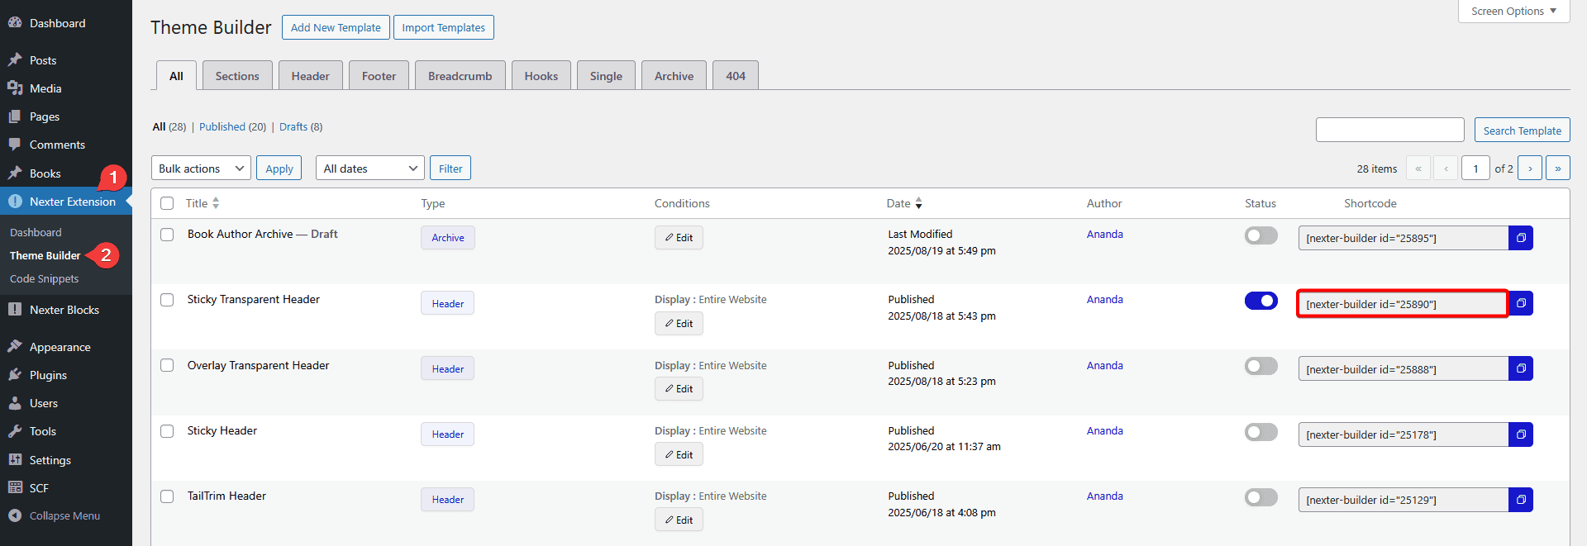Enable status toggle for Overlay Transparent Header
This screenshot has height=546, width=1587.
(1261, 367)
